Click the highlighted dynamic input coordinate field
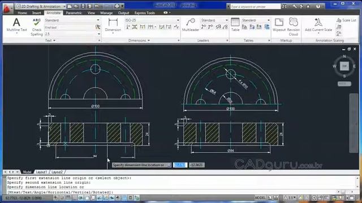 (180, 165)
